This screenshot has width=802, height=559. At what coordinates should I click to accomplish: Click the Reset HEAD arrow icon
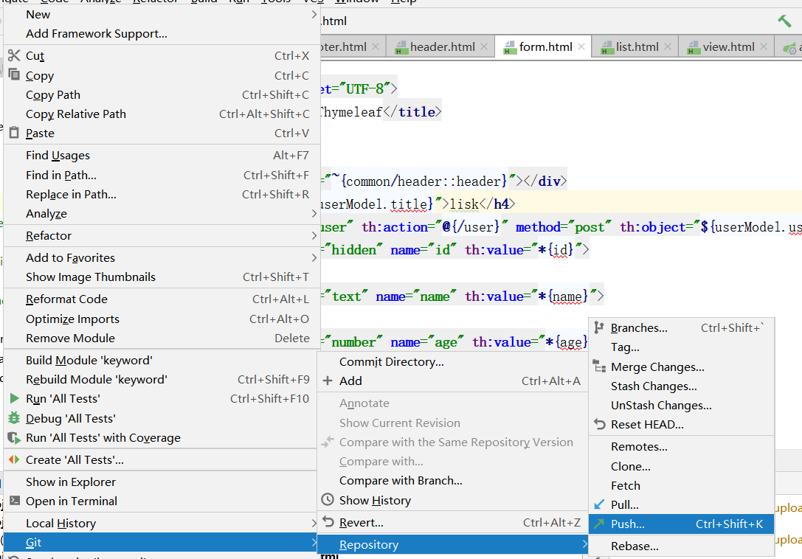[599, 424]
